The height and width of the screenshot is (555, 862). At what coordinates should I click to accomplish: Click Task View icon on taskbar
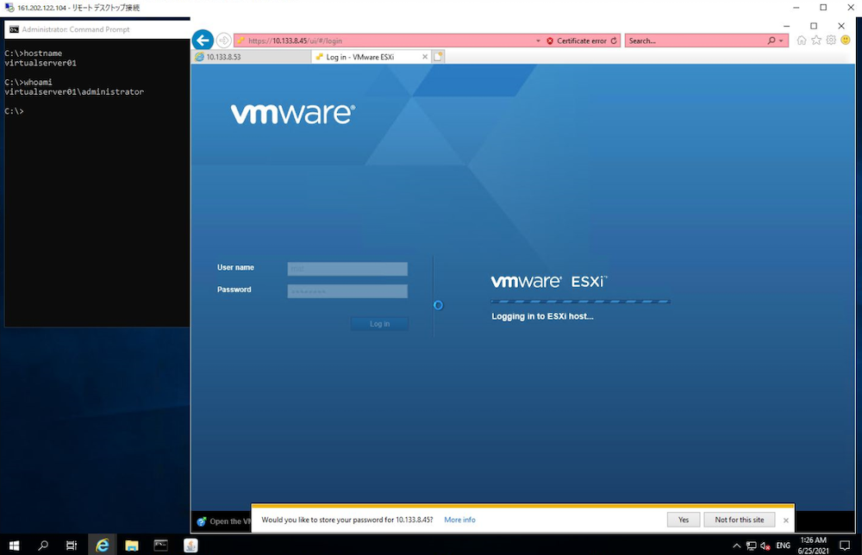(x=72, y=546)
